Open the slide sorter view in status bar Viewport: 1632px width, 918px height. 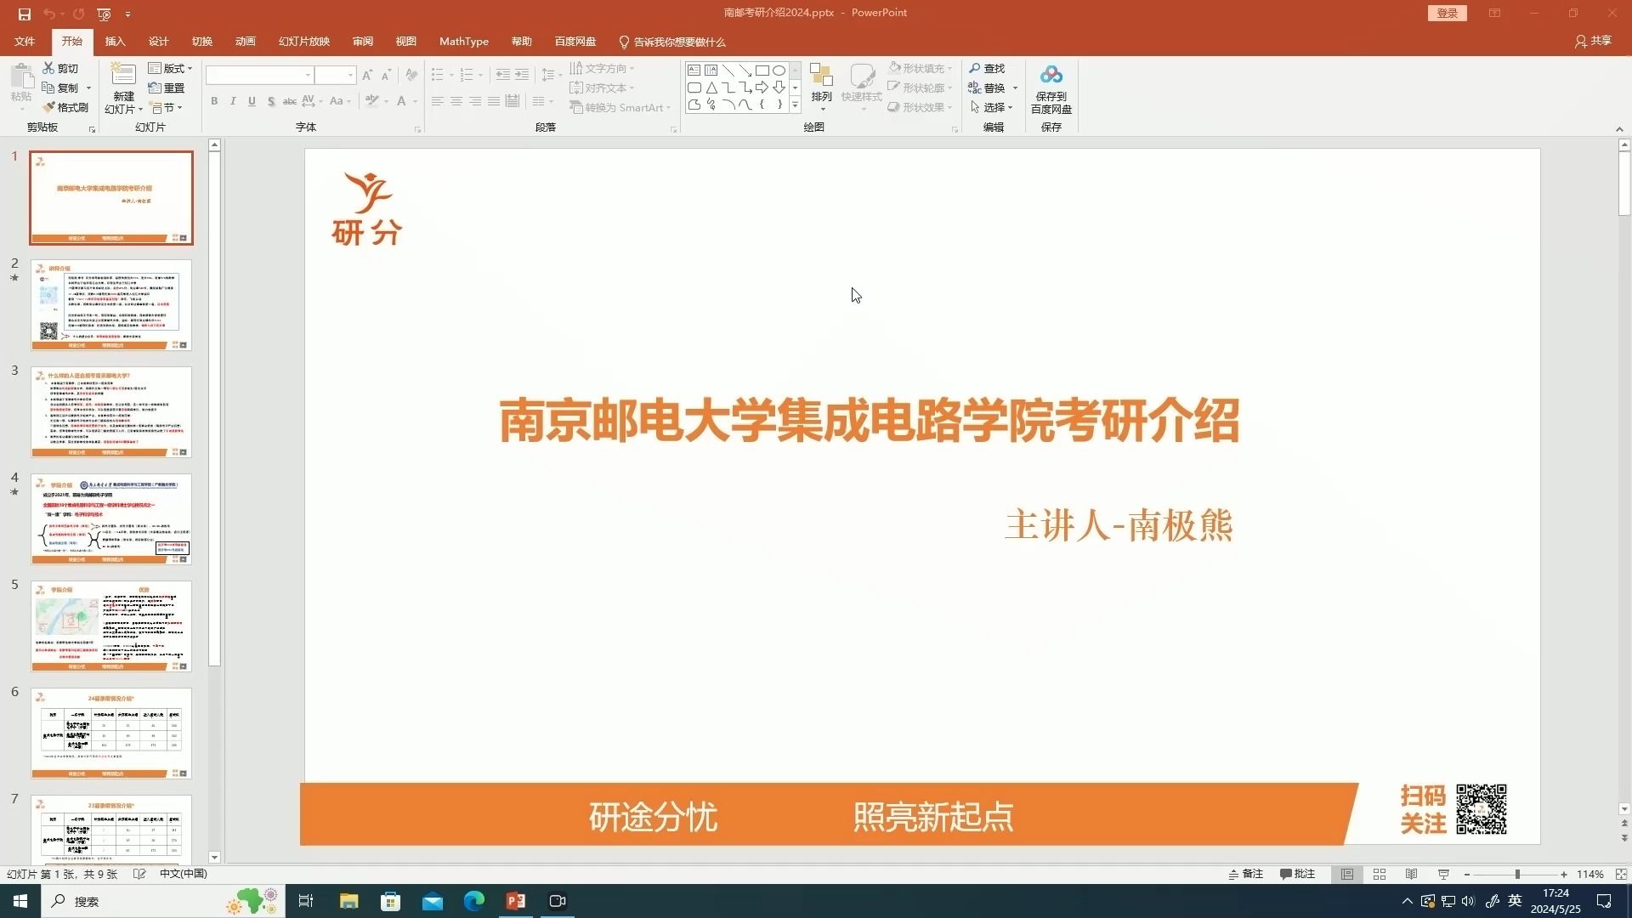point(1380,874)
